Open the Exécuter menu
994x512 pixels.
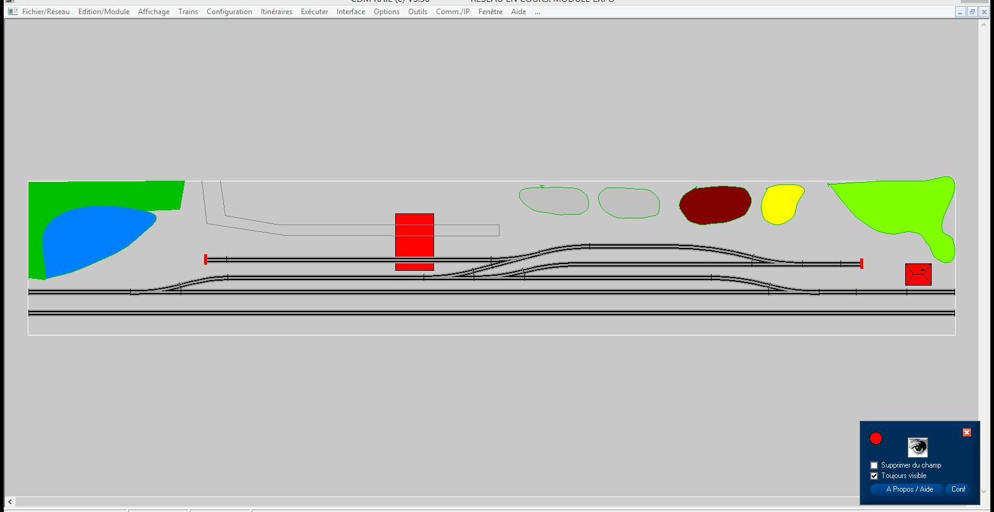pos(314,12)
